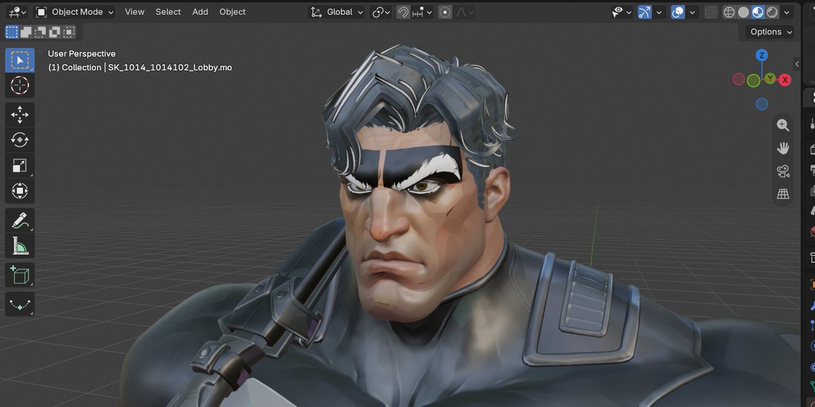
Task: Click the Y axis gizmo handle
Action: tap(769, 79)
